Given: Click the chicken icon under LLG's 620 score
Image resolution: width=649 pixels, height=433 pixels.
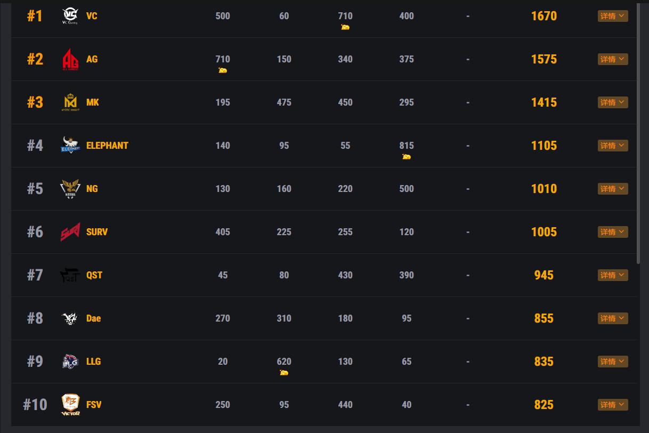Looking at the screenshot, I should 284,373.
